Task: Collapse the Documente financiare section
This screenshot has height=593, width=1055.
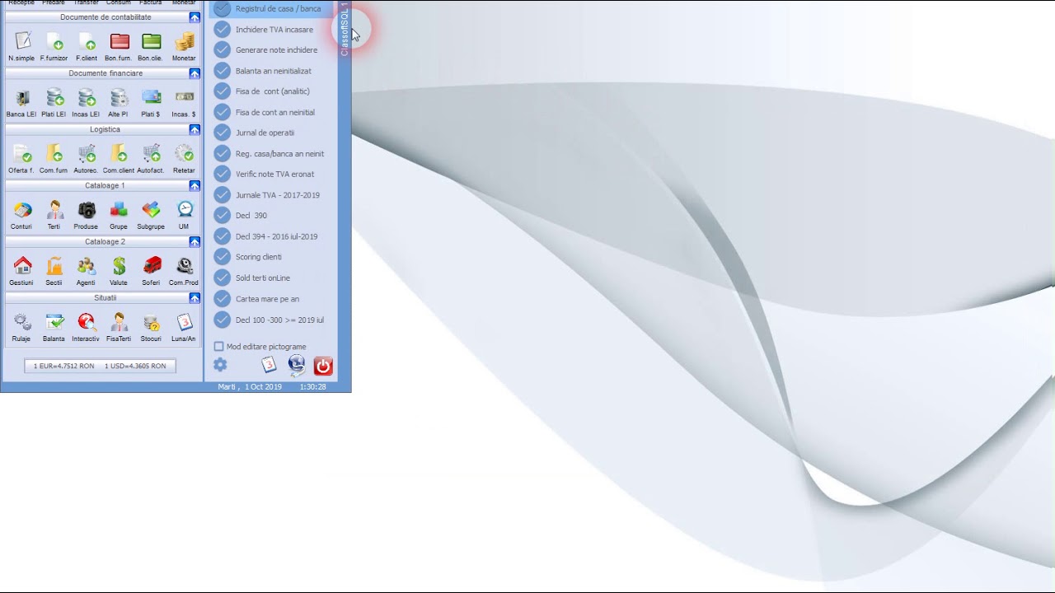Action: [195, 73]
